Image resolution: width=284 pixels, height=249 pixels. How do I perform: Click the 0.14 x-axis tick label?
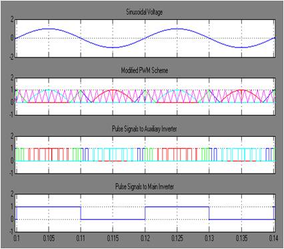[273, 238]
